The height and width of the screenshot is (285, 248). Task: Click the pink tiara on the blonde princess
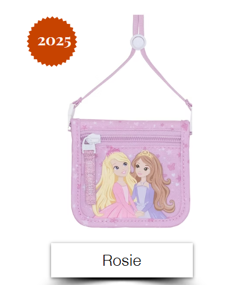tap(112, 151)
